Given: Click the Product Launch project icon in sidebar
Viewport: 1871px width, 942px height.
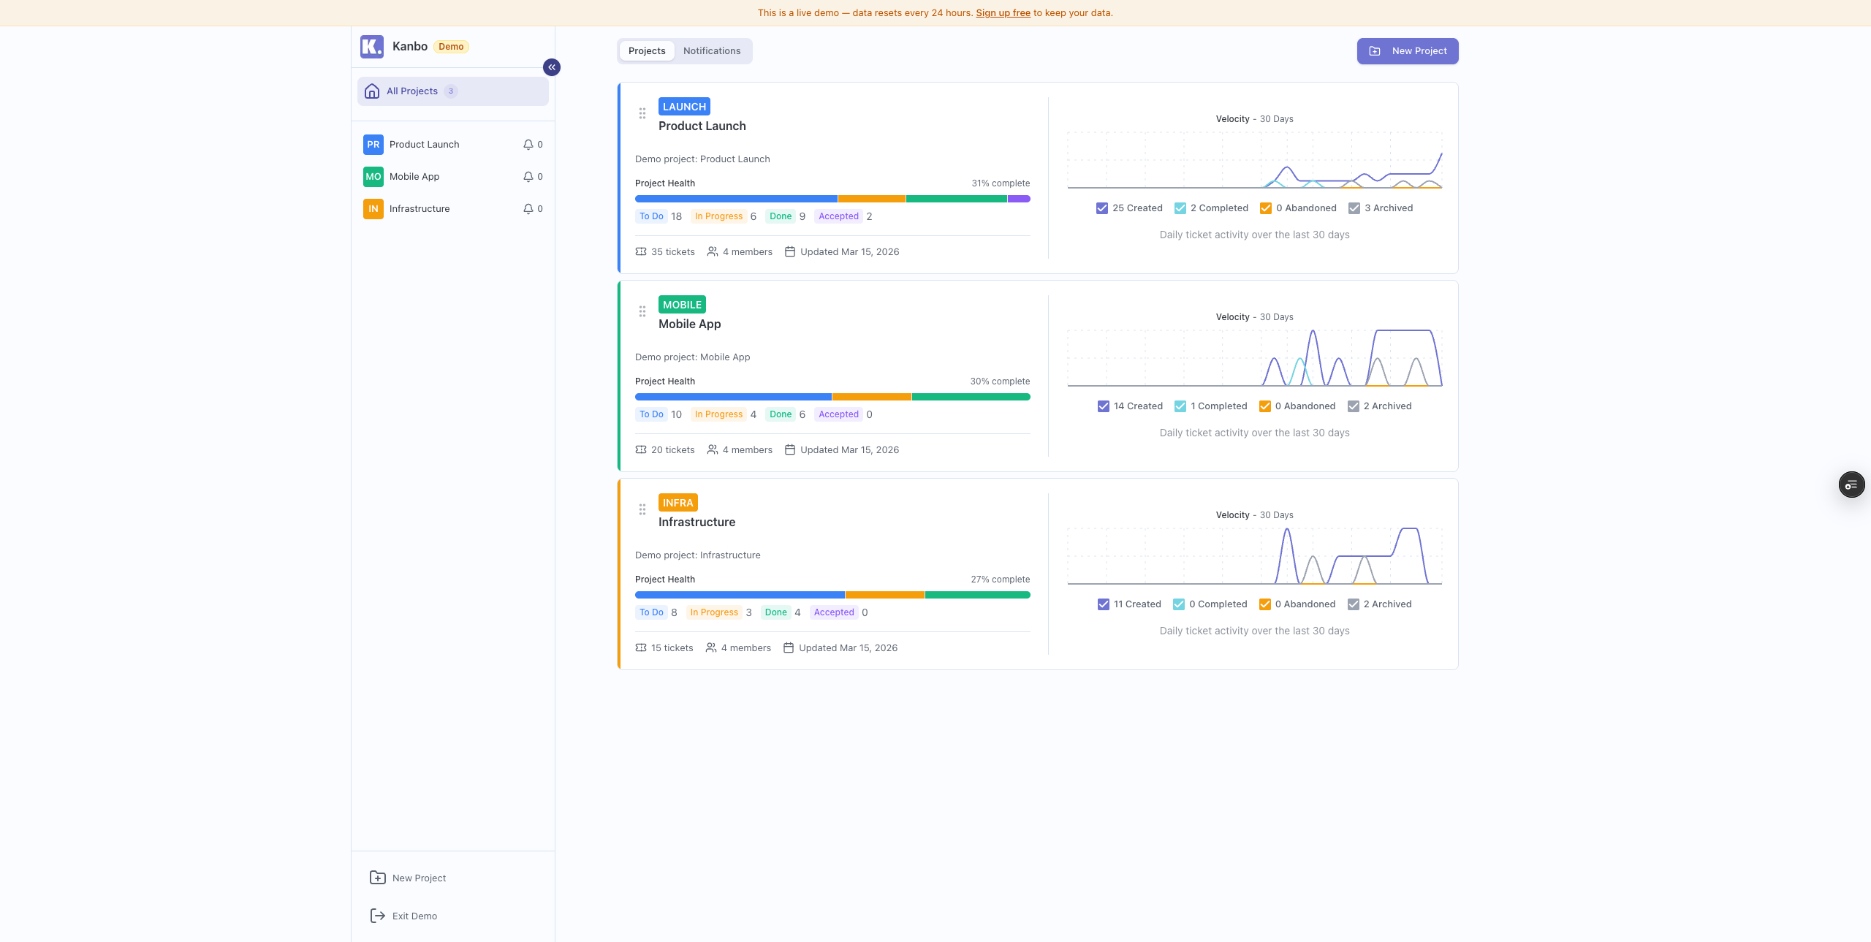Looking at the screenshot, I should coord(373,144).
